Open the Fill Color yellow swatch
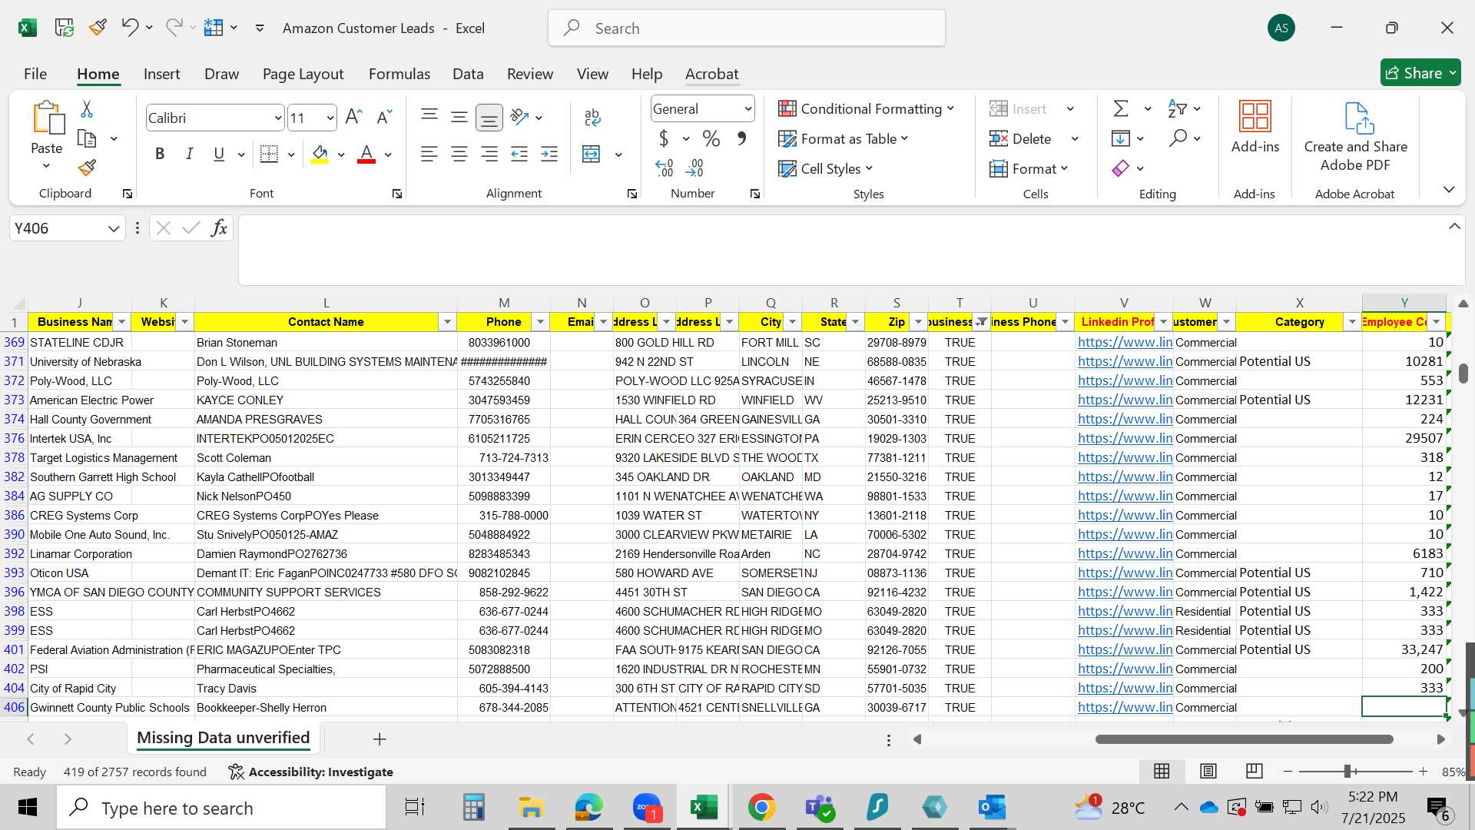Screen dimensions: 1475x830 pyautogui.click(x=320, y=154)
